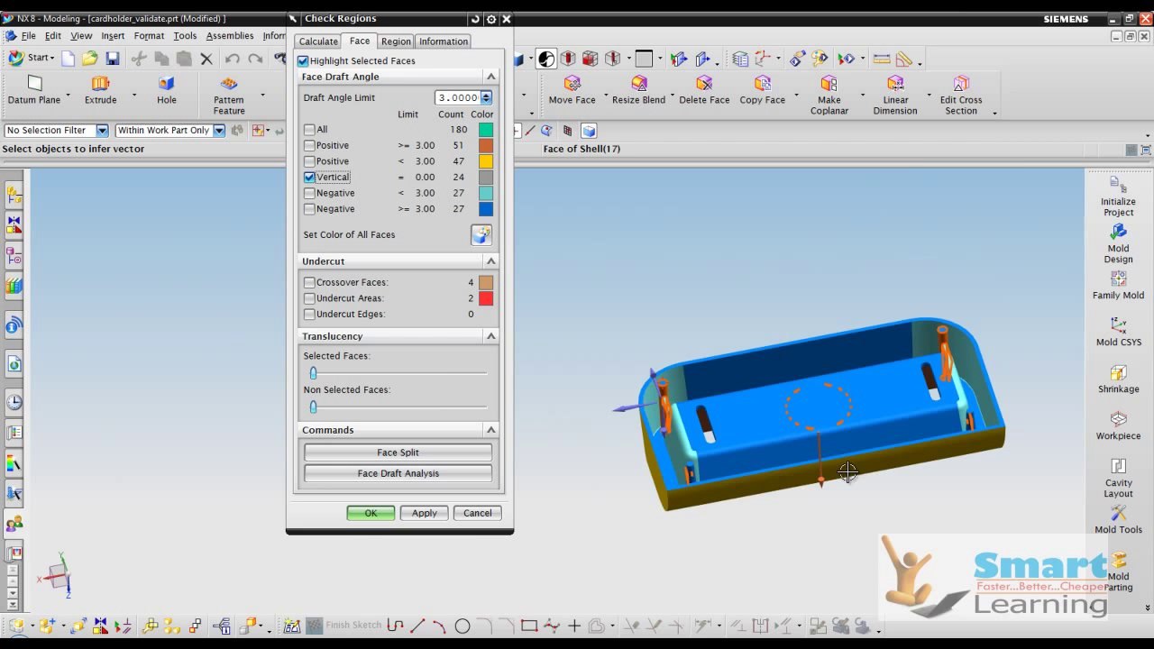Cancel the Check Regions dialog
The image size is (1154, 649).
478,513
